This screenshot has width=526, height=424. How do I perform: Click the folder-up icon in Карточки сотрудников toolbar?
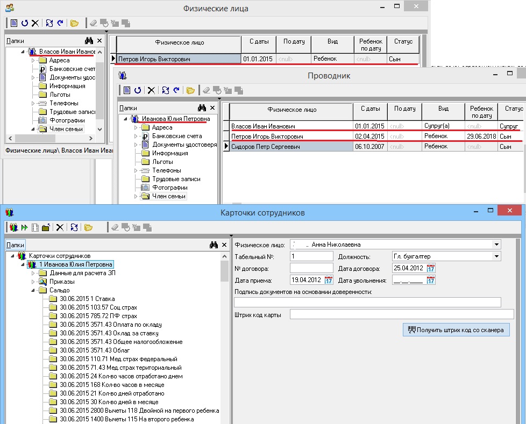coord(46,228)
